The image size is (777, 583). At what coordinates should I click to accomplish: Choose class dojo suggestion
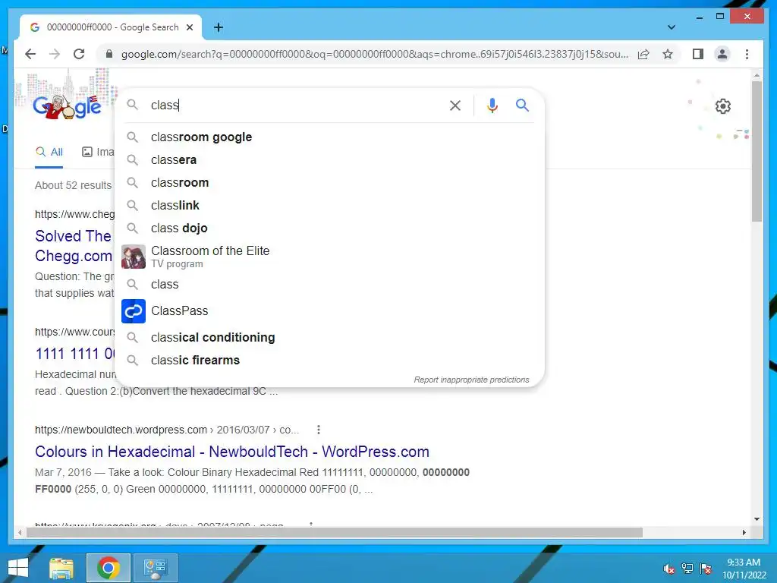coord(329,228)
